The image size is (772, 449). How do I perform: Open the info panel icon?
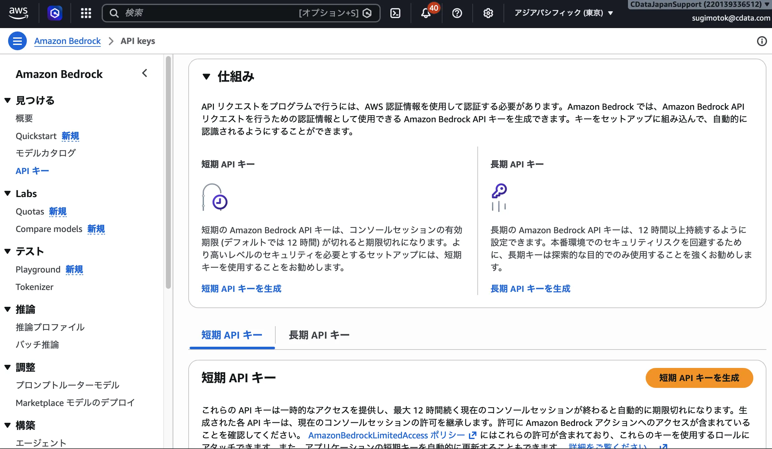(x=762, y=41)
